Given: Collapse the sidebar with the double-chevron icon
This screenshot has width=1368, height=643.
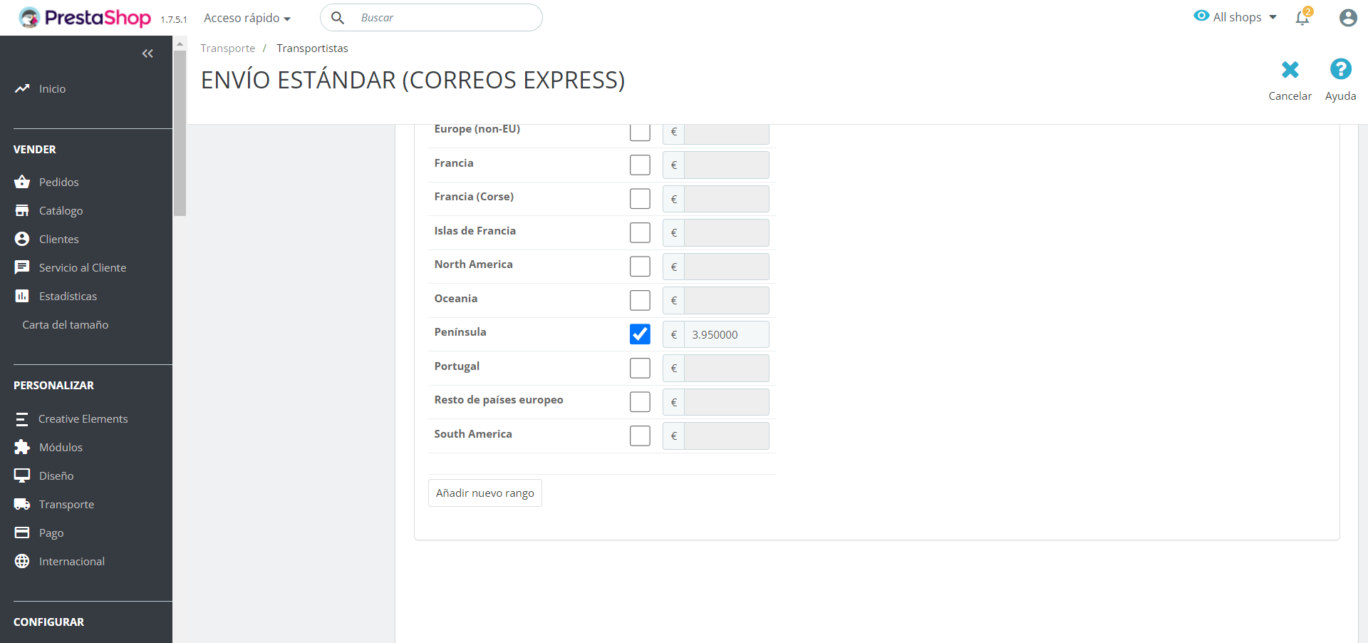Looking at the screenshot, I should click(147, 53).
